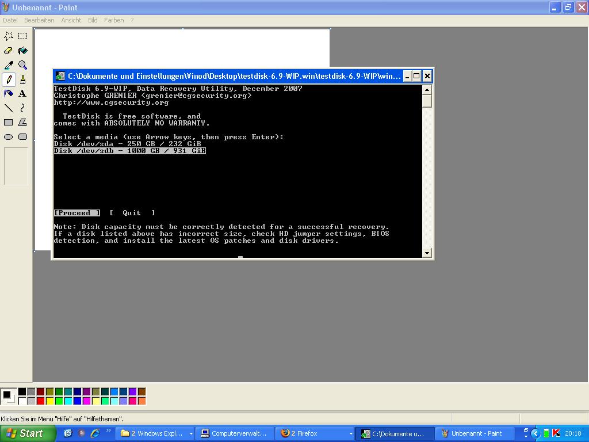Image resolution: width=589 pixels, height=442 pixels.
Task: Pick the orange color swatch
Action: click(x=141, y=401)
